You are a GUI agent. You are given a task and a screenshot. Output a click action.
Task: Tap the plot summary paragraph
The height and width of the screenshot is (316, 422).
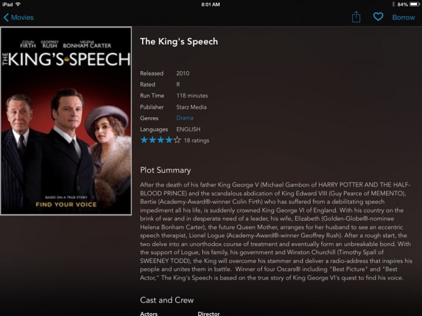pyautogui.click(x=276, y=231)
